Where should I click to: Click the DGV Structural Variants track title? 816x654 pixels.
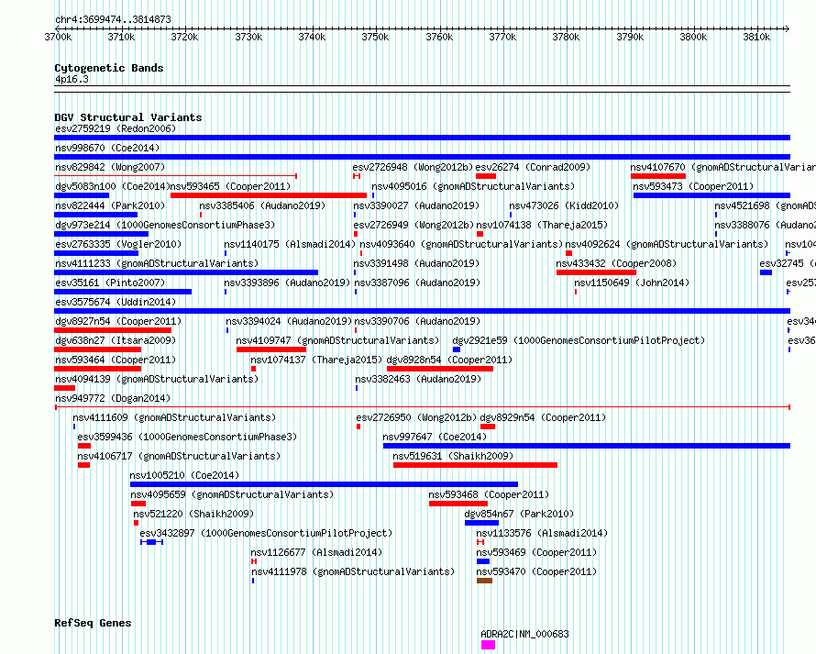pos(128,117)
